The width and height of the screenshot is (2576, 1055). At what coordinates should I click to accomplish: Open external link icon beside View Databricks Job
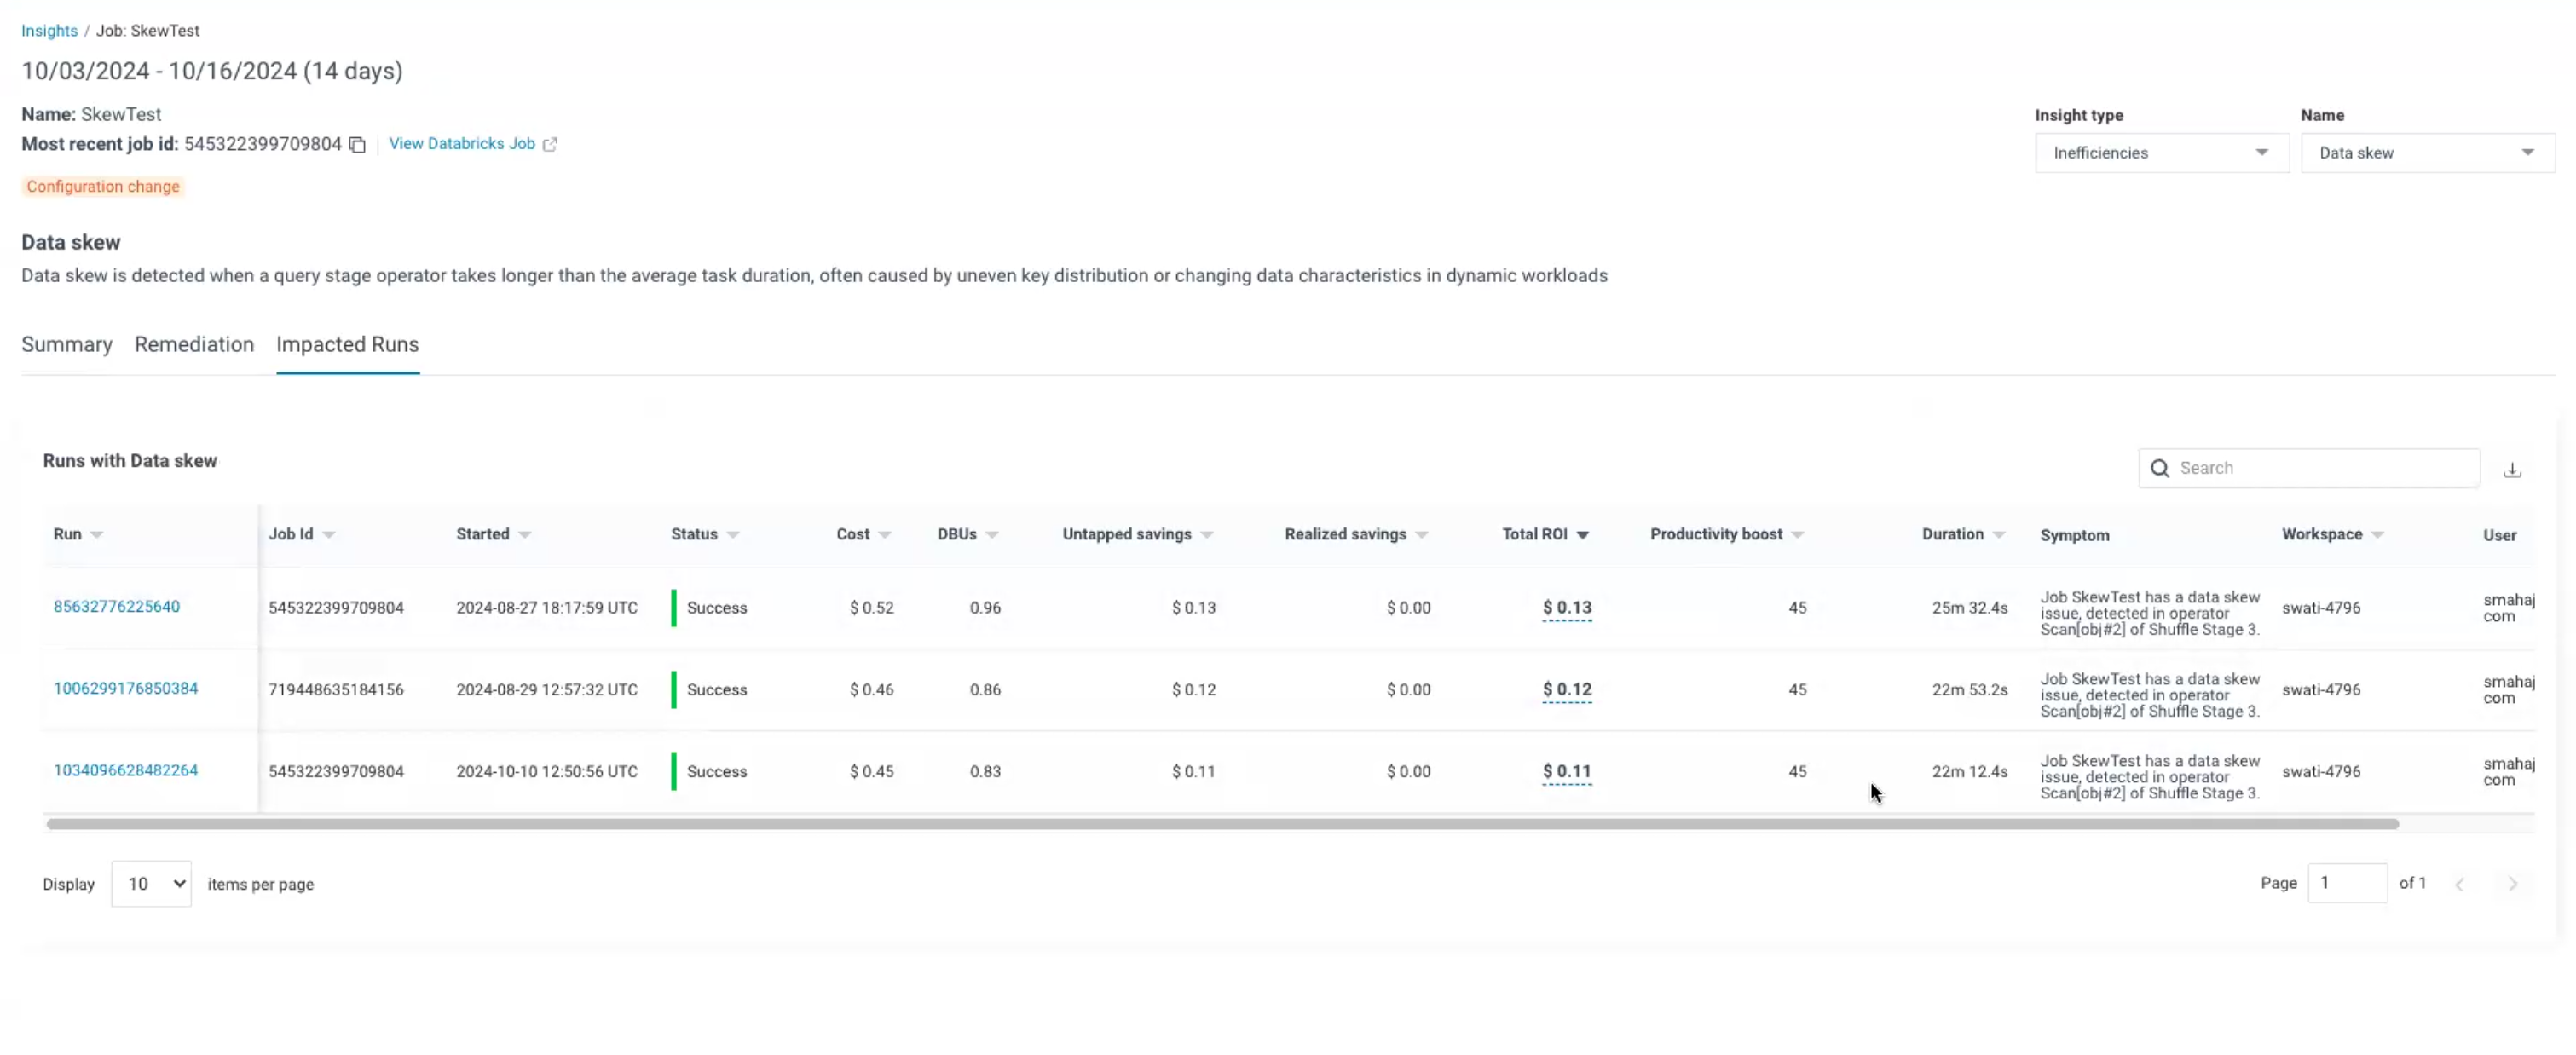(x=549, y=144)
